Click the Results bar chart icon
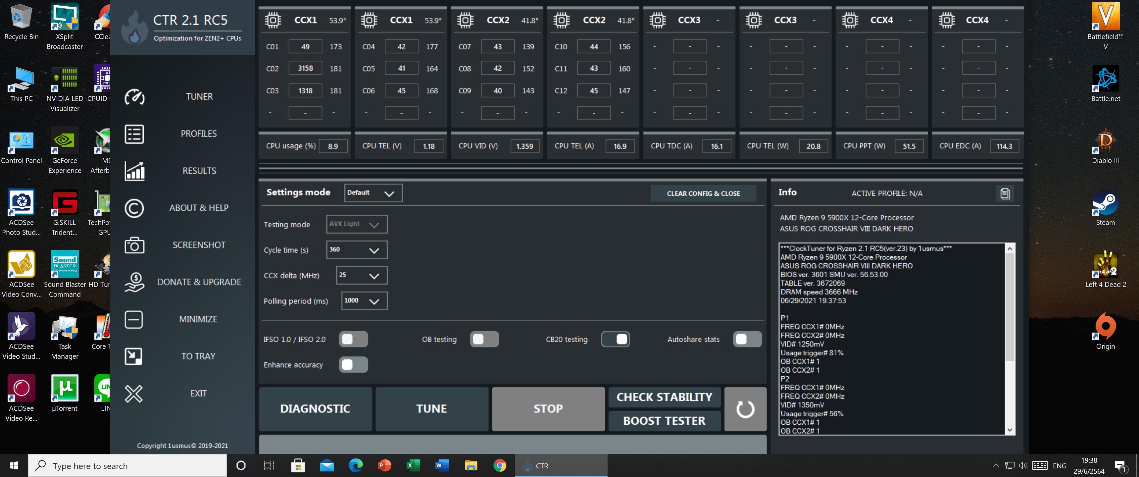This screenshot has width=1139, height=477. click(x=134, y=171)
